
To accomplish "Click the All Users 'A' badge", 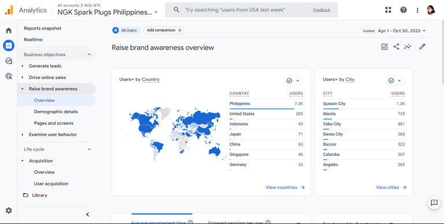I will click(x=115, y=30).
